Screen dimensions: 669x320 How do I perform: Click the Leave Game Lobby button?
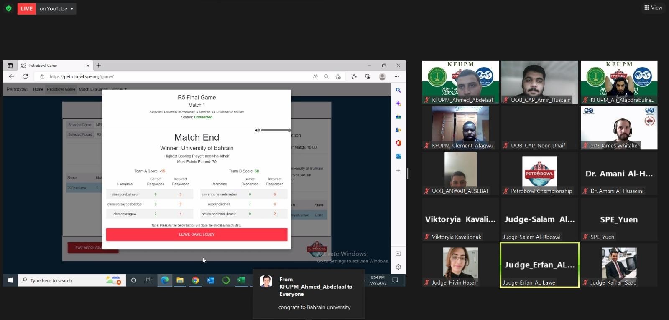click(197, 234)
